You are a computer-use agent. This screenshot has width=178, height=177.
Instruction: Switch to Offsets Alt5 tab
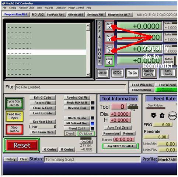(76, 14)
